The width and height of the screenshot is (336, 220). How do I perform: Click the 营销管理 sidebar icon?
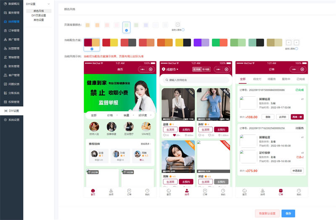[x=5, y=58]
